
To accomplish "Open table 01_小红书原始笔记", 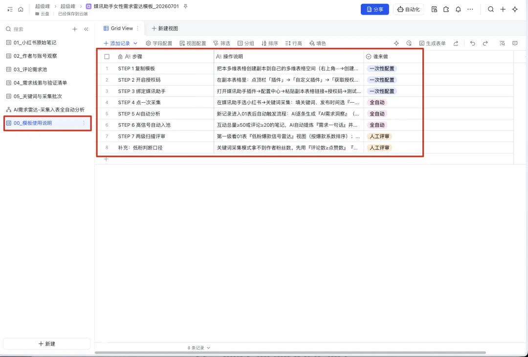I will coord(47,43).
